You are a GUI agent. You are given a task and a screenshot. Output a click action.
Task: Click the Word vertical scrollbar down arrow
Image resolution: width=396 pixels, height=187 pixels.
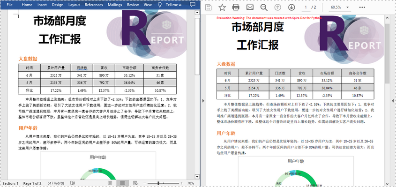tap(197, 176)
